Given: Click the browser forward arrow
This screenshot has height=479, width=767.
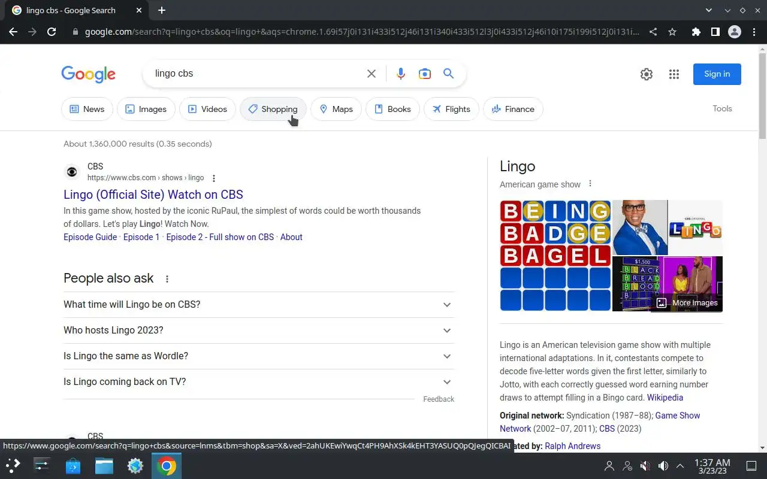Looking at the screenshot, I should click(x=32, y=32).
